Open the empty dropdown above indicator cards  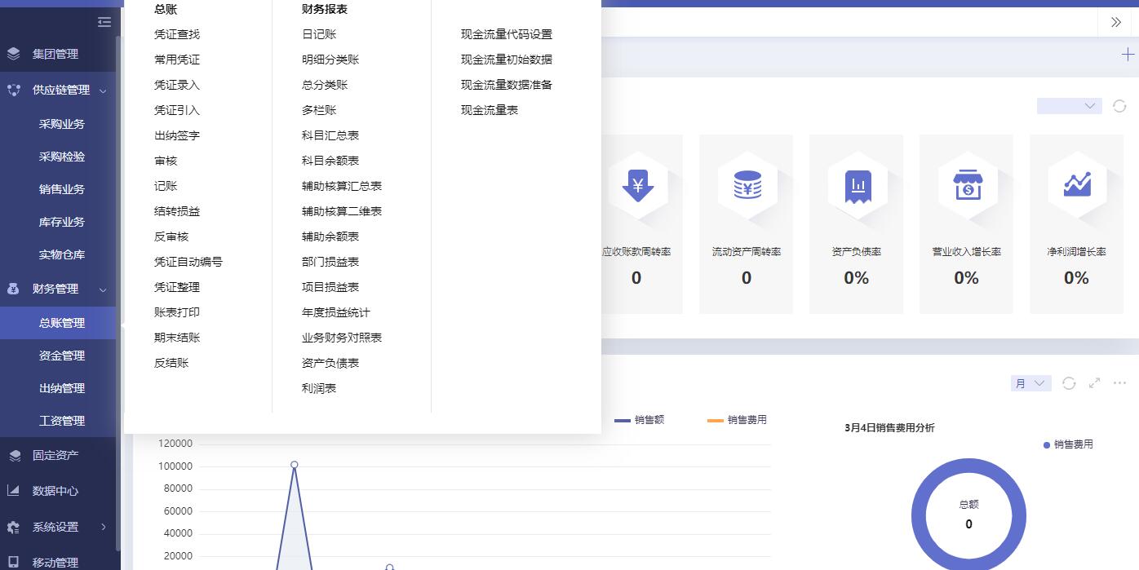[x=1069, y=106]
